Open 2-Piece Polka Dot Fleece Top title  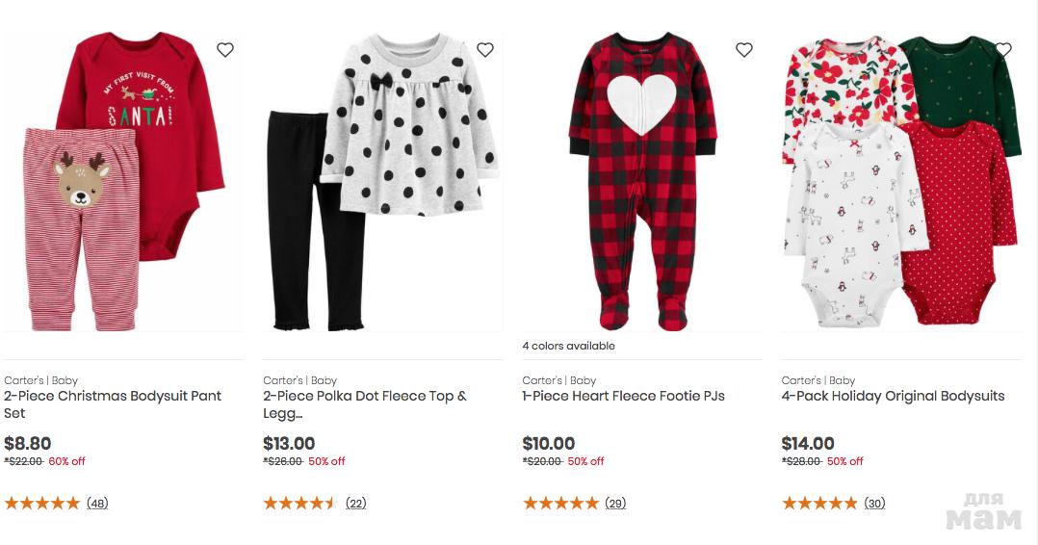tap(365, 404)
